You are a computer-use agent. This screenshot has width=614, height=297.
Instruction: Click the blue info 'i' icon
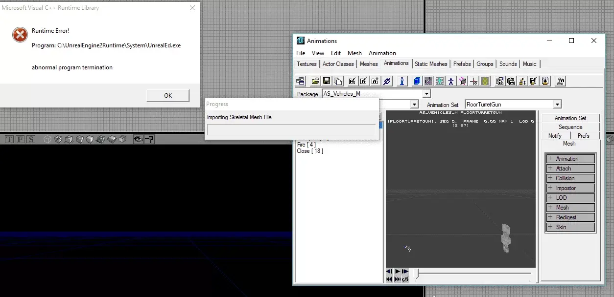pos(402,81)
